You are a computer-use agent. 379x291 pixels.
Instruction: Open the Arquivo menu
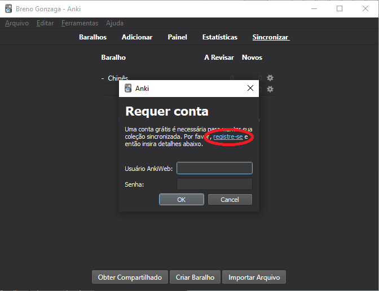[x=17, y=23]
